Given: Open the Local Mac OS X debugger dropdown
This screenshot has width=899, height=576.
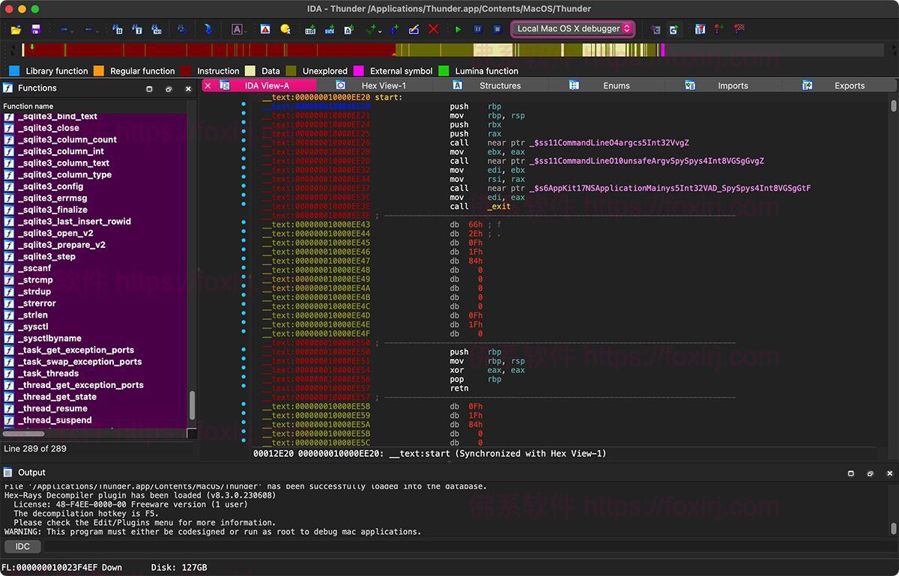Looking at the screenshot, I should [573, 28].
